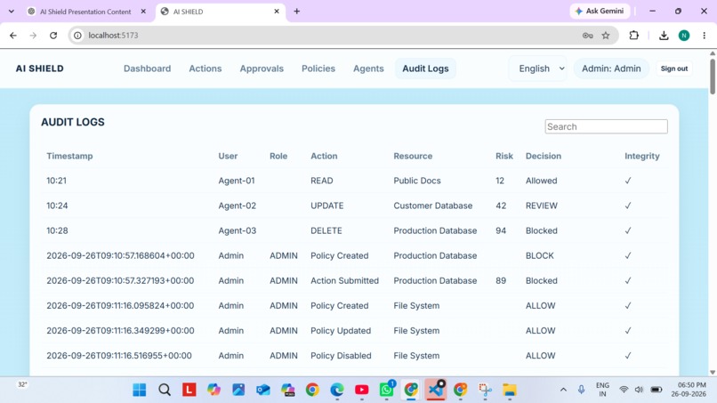Click integrity checkmark in the READ row
717x403 pixels.
pos(628,181)
